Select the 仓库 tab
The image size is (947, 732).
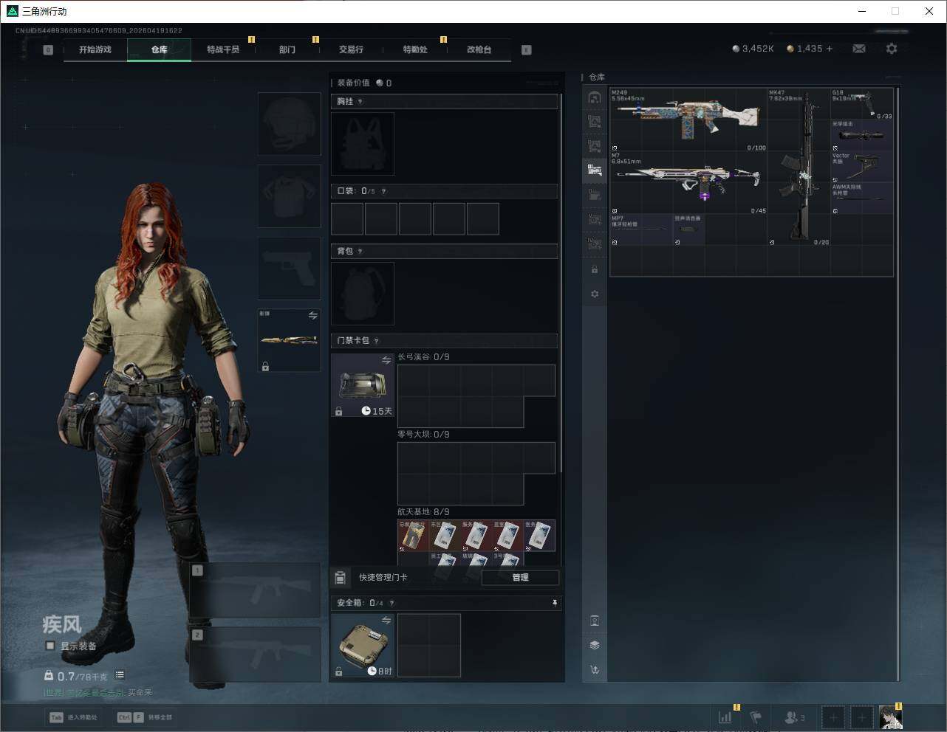(x=159, y=49)
